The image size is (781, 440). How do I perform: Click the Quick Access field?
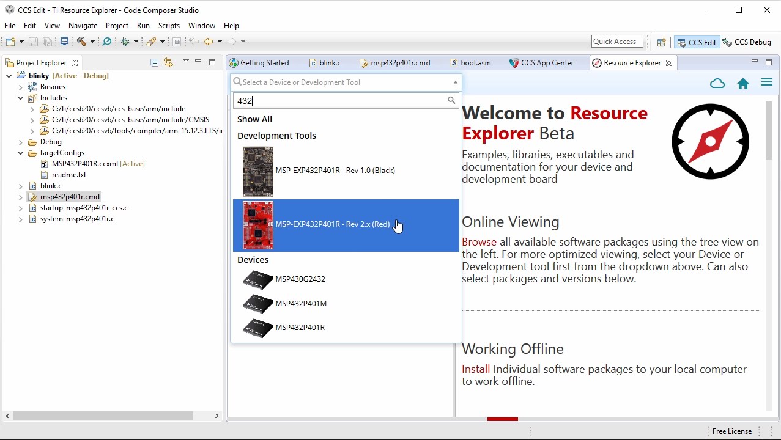pyautogui.click(x=617, y=42)
